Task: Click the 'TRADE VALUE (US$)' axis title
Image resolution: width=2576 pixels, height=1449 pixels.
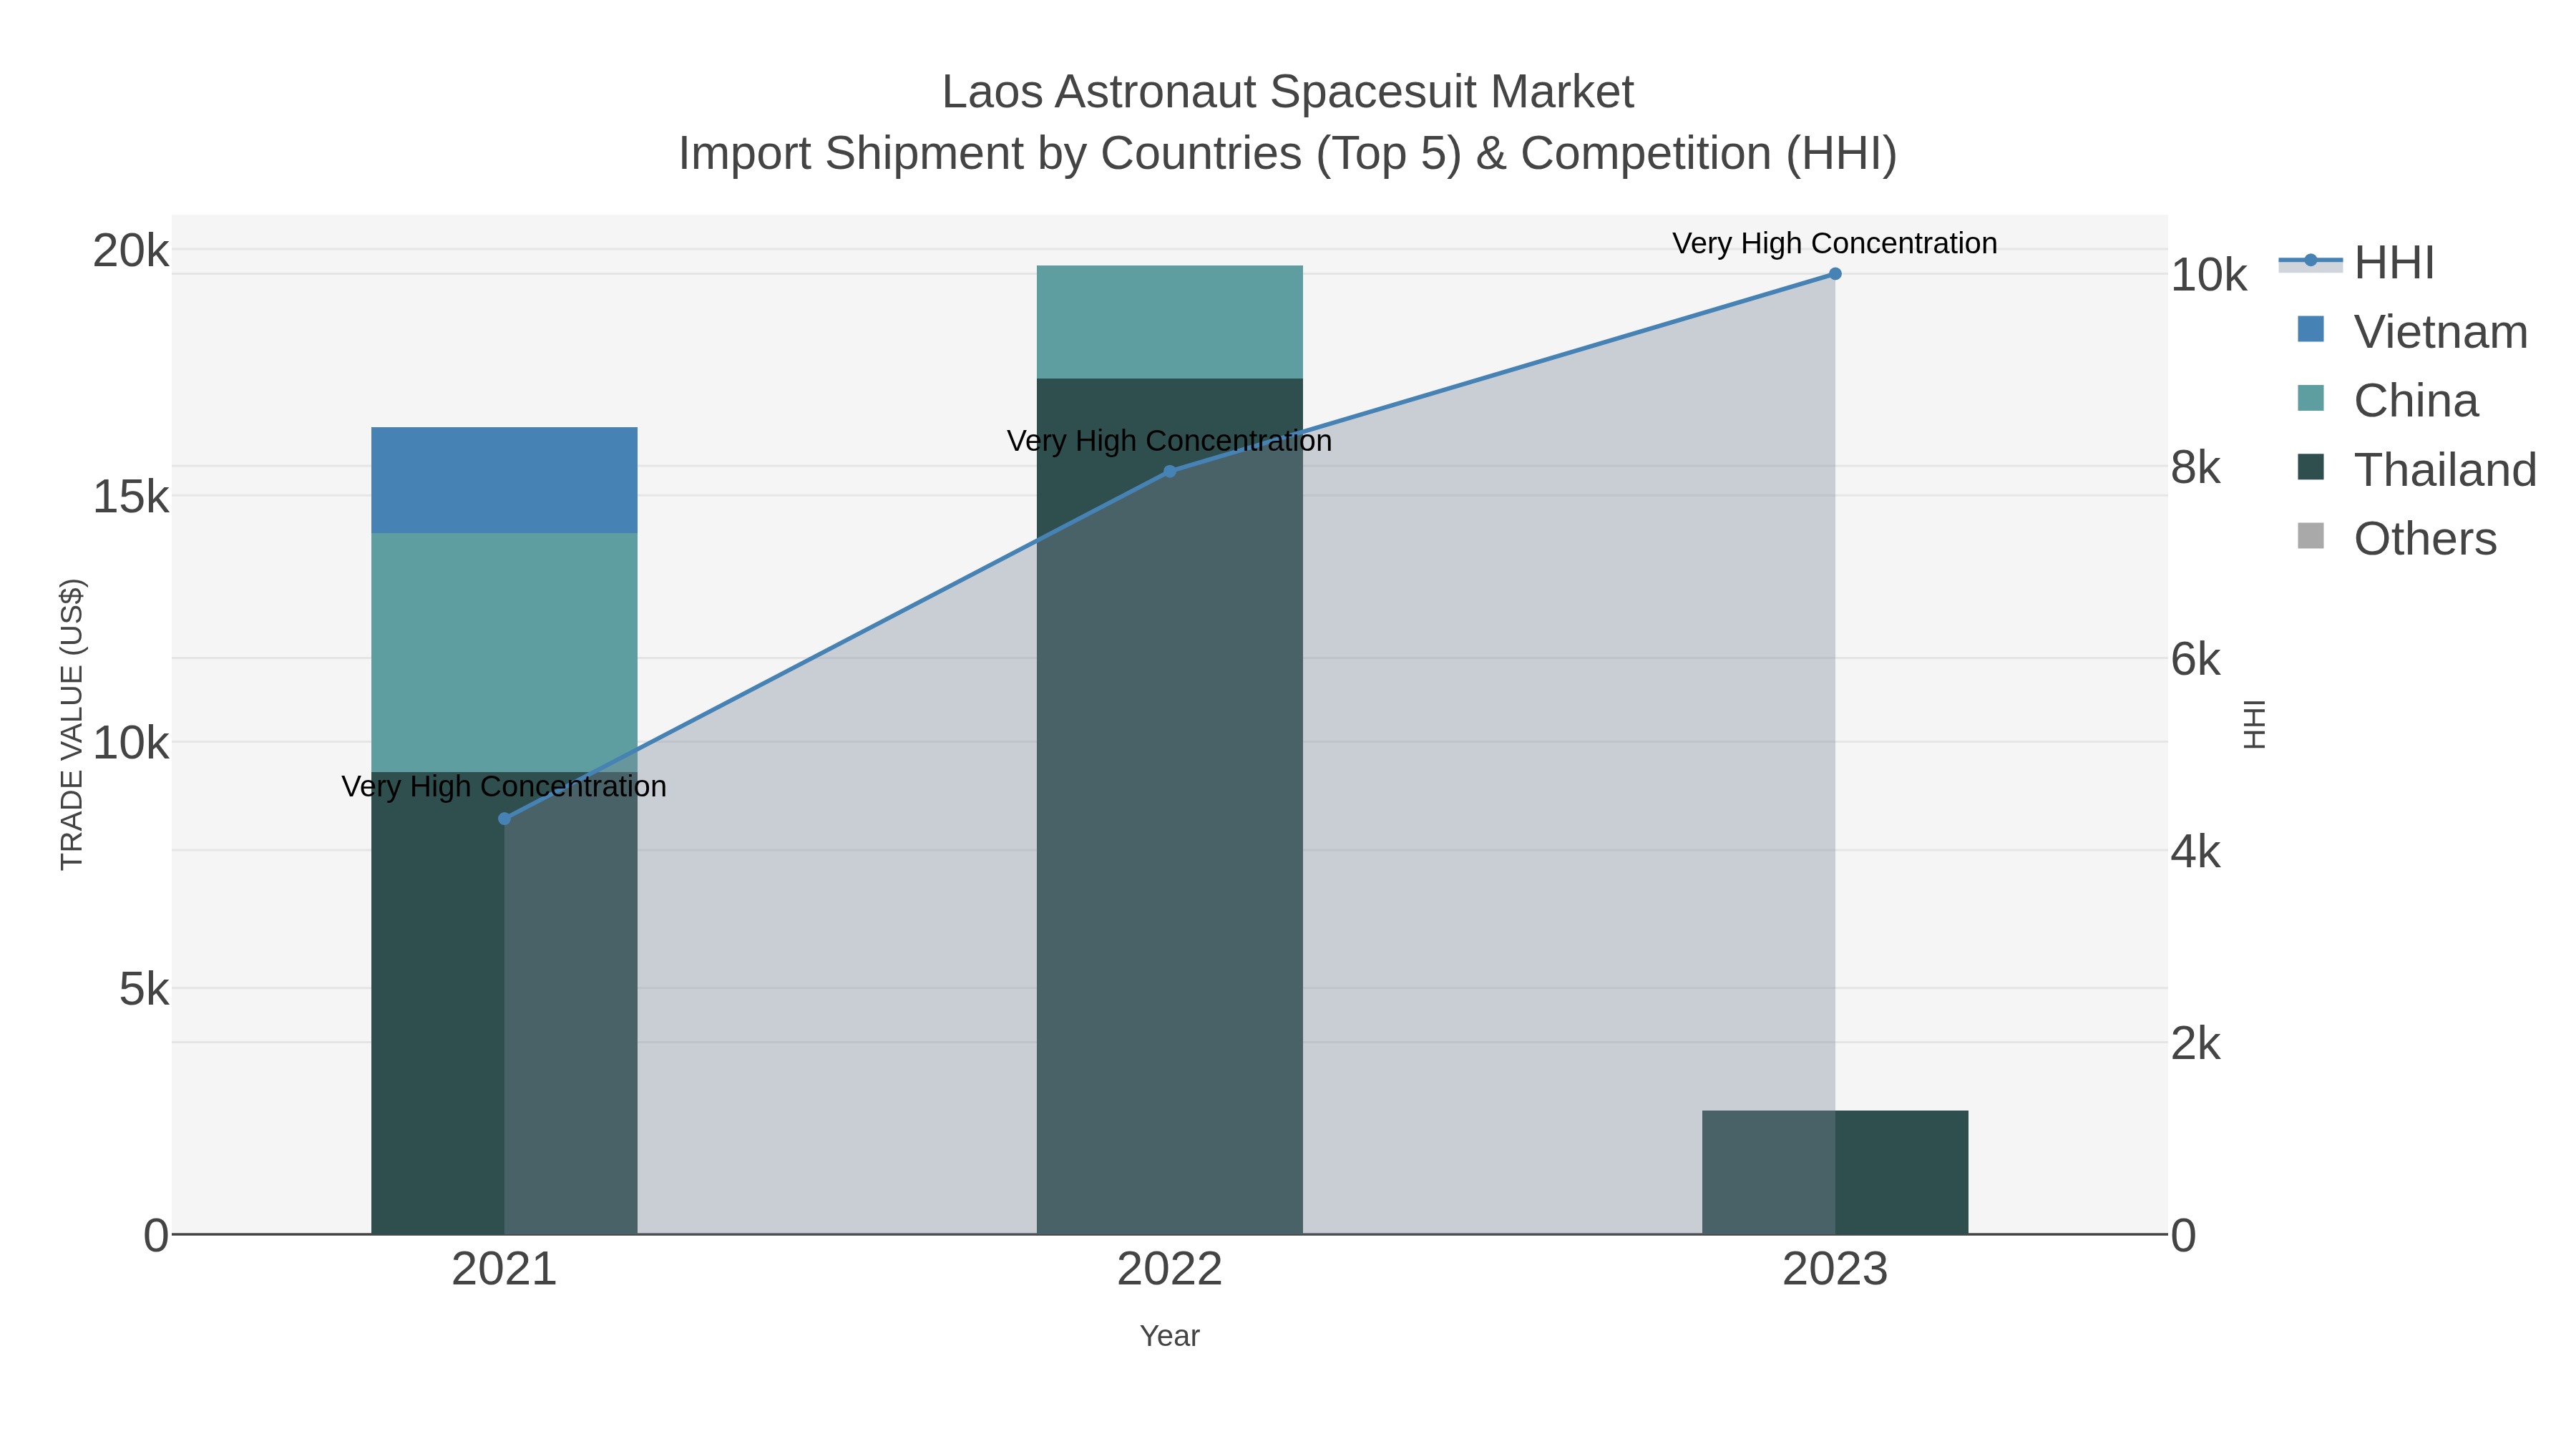Action: 72,724
